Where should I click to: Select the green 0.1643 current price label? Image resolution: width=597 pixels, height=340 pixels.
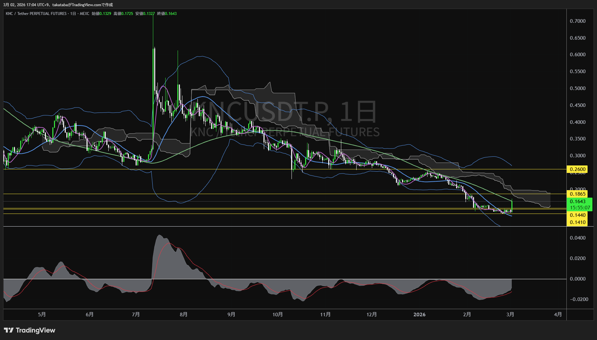click(x=578, y=202)
